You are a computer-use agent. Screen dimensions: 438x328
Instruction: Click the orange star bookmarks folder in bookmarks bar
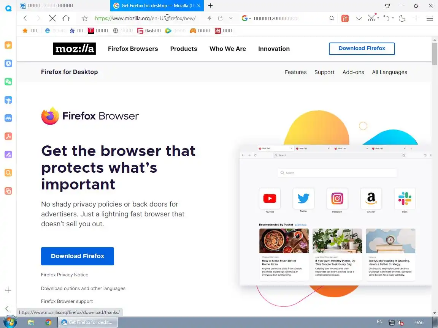pos(30,31)
